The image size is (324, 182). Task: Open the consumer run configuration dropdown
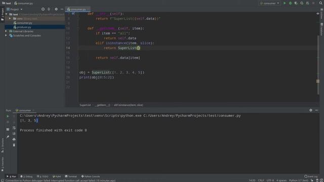[x=270, y=3]
